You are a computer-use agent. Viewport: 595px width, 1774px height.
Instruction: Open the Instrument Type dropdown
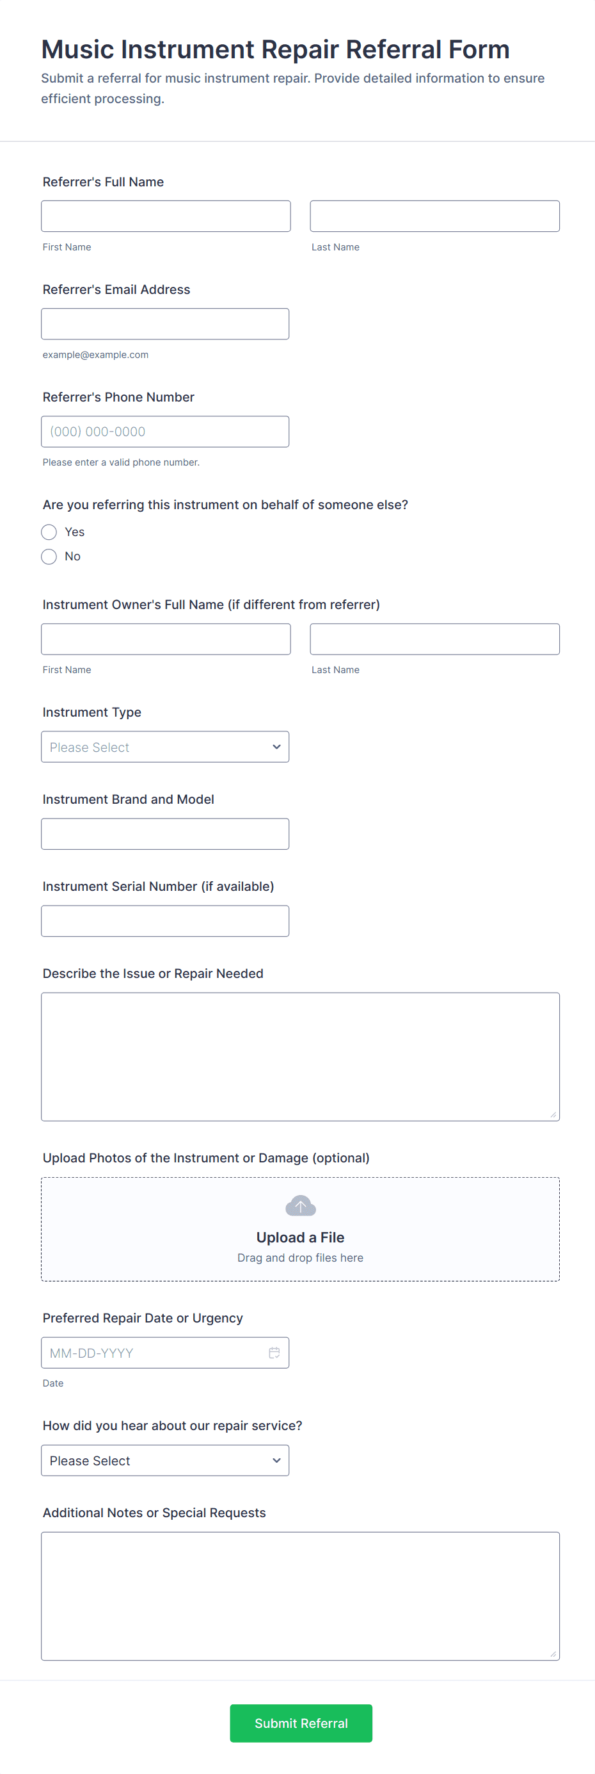[165, 747]
